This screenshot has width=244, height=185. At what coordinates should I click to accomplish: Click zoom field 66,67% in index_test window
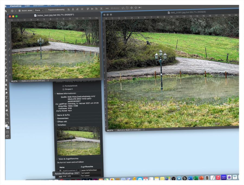pyautogui.click(x=14, y=81)
